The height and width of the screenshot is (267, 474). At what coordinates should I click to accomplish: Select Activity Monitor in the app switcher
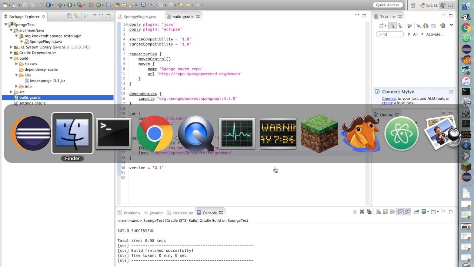click(x=237, y=133)
